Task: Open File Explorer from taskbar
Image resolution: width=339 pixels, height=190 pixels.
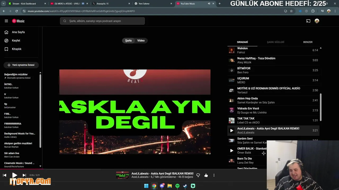Action: (169, 186)
